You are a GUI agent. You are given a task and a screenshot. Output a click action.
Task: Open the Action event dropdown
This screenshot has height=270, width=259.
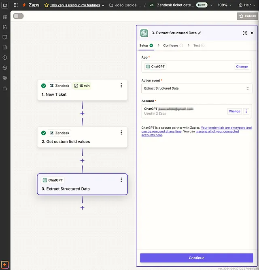[x=197, y=88]
